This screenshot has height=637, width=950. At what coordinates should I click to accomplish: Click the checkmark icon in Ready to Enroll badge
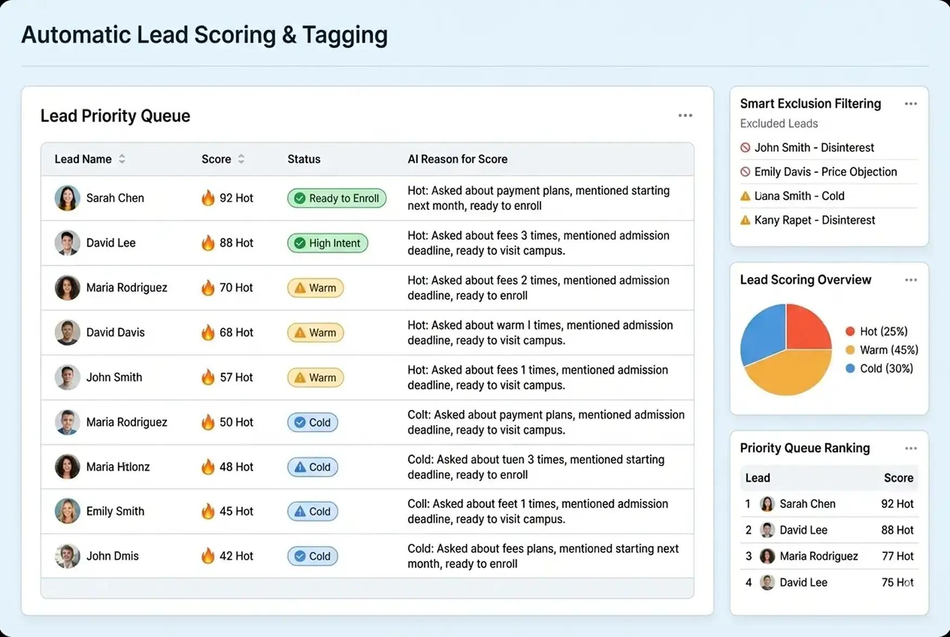tap(299, 198)
